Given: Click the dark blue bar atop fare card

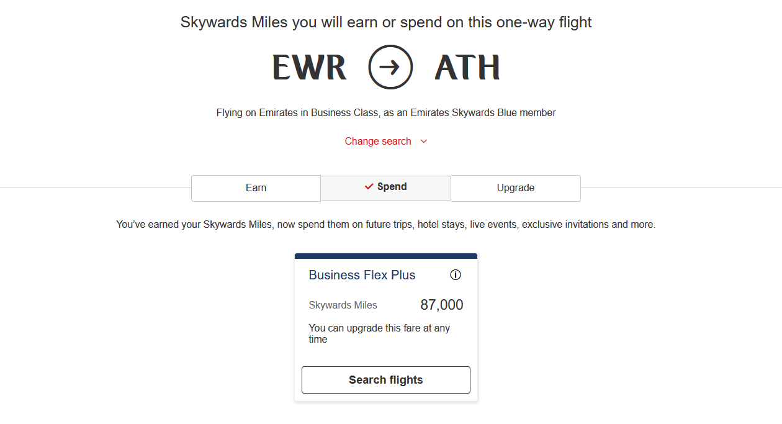Looking at the screenshot, I should point(386,256).
